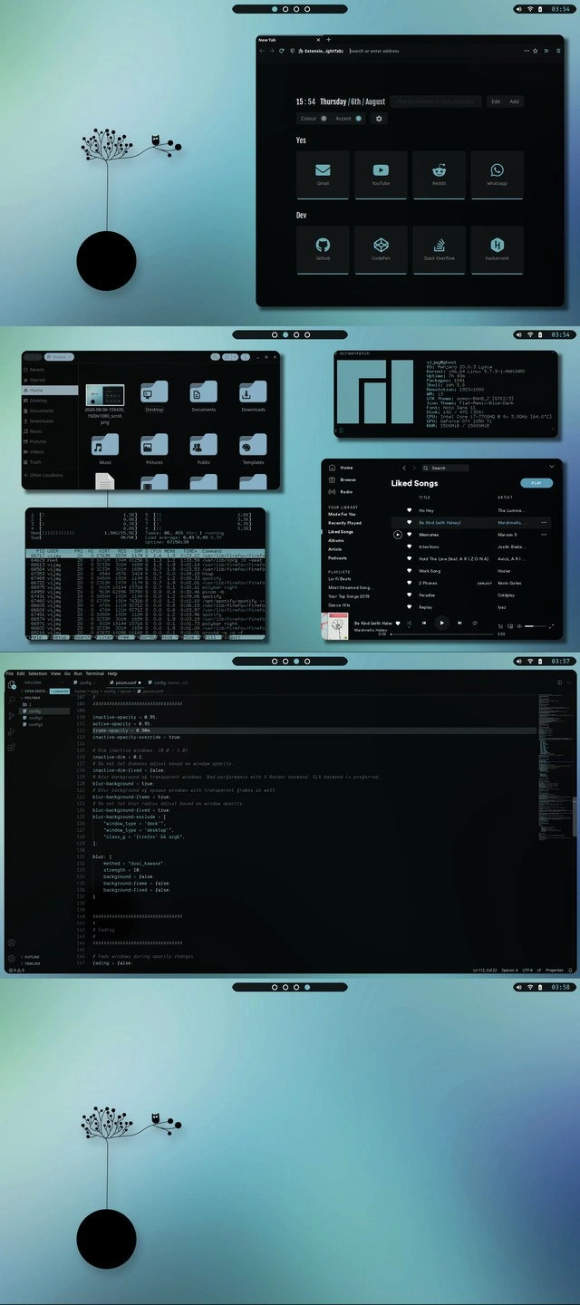Open Recently Played in the Spotify library
Screen dimensions: 580x1305
tap(344, 523)
